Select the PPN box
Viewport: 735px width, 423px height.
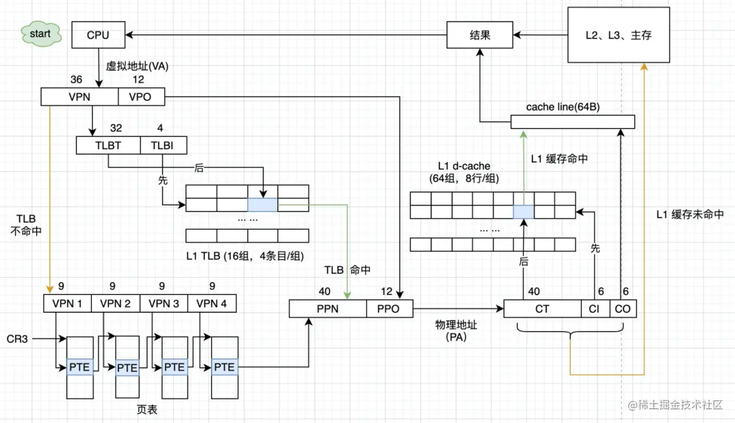pos(328,309)
